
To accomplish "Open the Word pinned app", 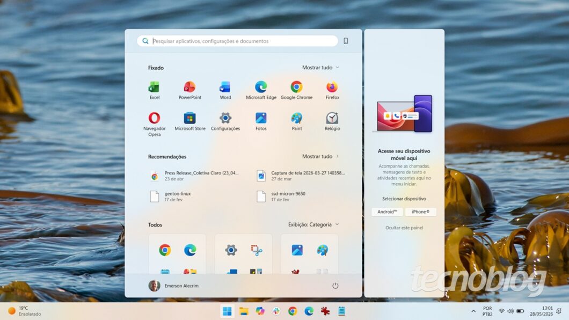I will (225, 90).
